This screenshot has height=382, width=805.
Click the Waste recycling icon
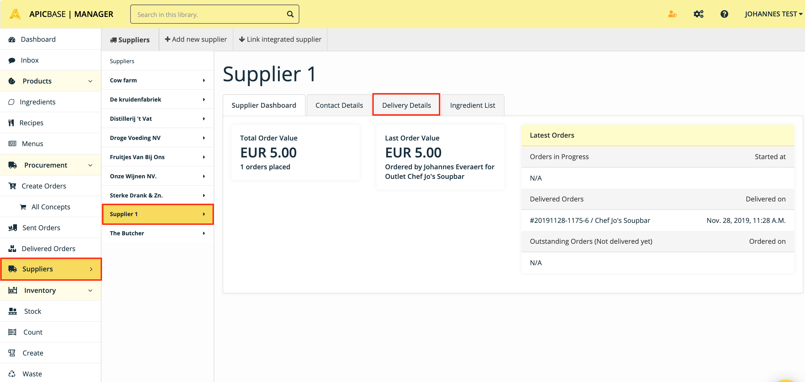pyautogui.click(x=12, y=374)
